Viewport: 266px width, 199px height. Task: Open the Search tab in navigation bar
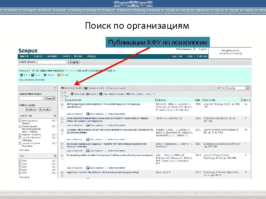24,56
